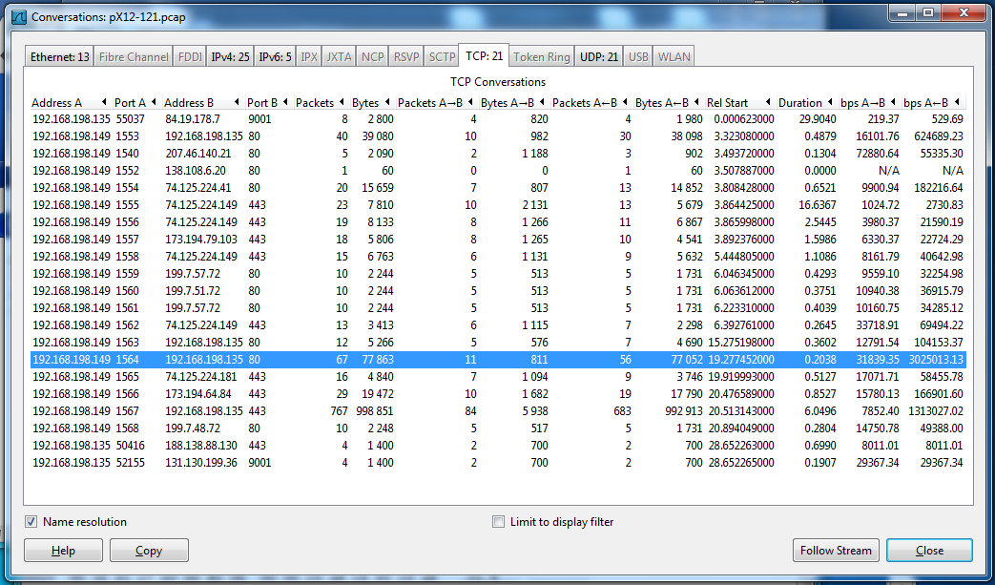Click the sort arrow on the Packets column
The height and width of the screenshot is (585, 995).
click(x=342, y=103)
